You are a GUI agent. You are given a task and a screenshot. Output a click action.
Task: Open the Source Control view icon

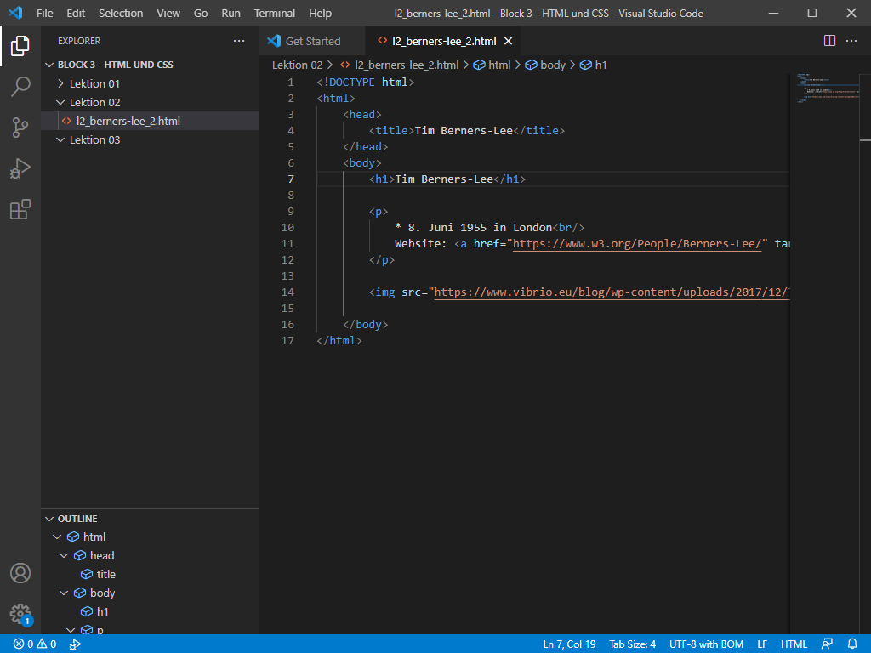click(x=20, y=128)
